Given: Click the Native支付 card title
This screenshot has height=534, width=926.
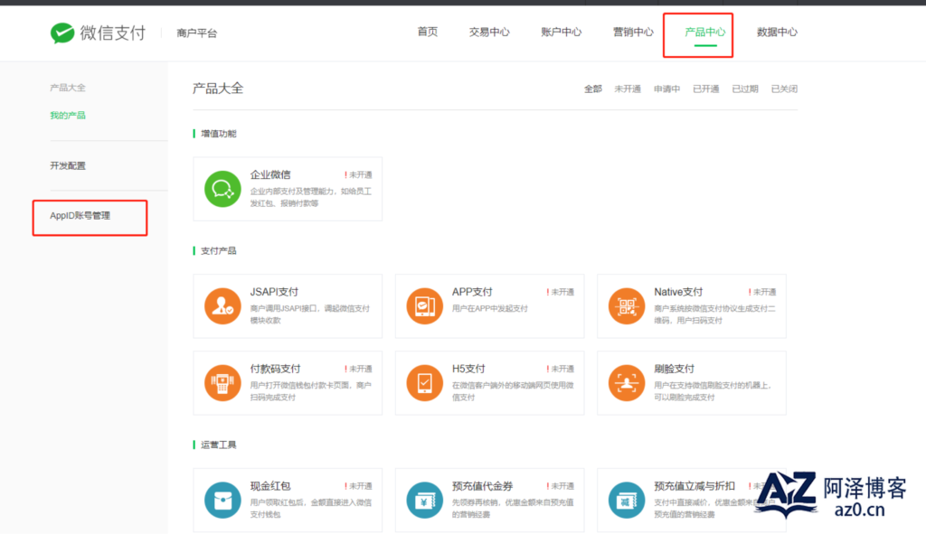Looking at the screenshot, I should coord(678,292).
